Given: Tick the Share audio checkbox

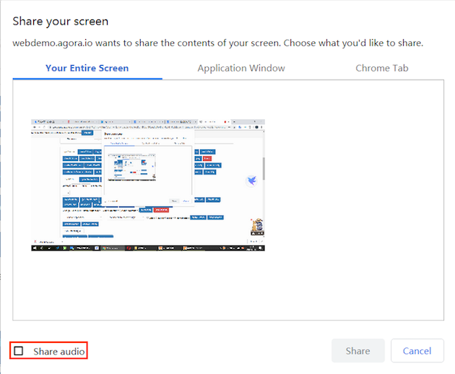Looking at the screenshot, I should [19, 352].
